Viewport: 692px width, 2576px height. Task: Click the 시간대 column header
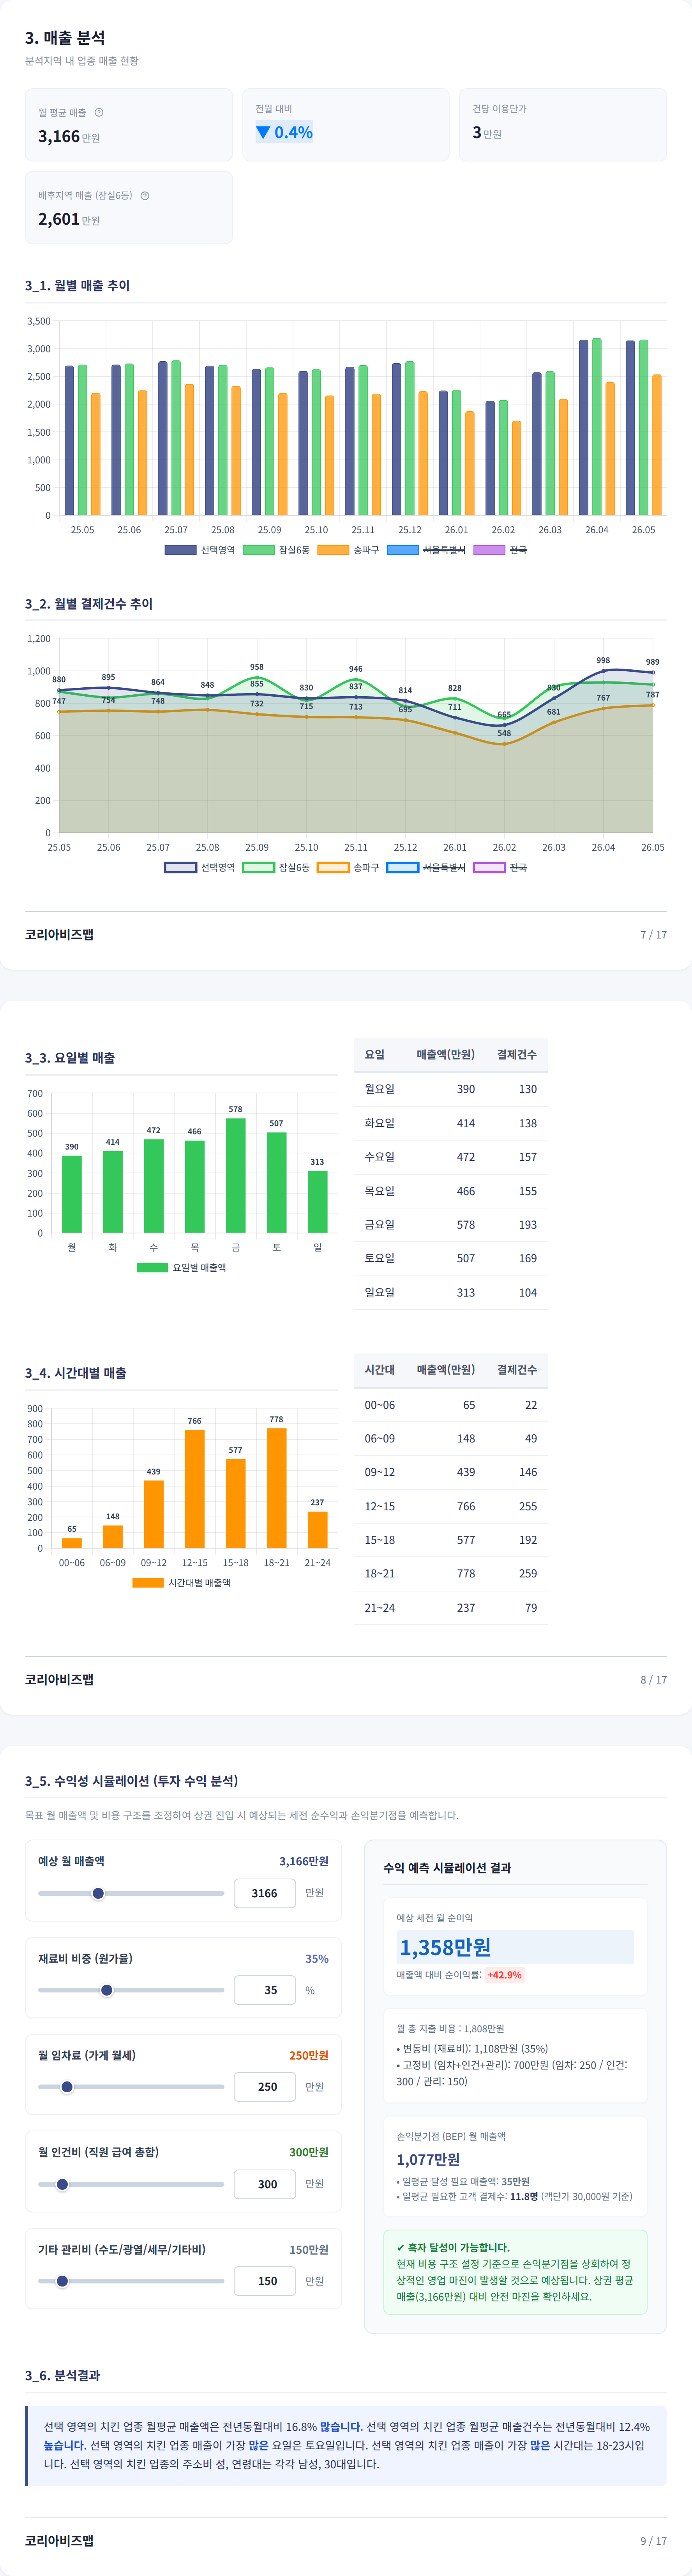380,1369
